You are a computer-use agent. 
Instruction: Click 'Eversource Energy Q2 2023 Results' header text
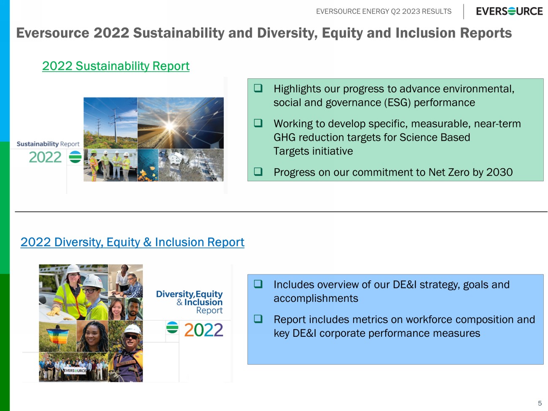384,11
